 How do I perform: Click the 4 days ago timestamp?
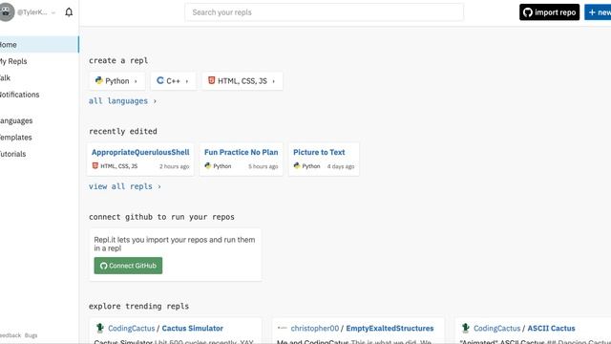pos(341,166)
